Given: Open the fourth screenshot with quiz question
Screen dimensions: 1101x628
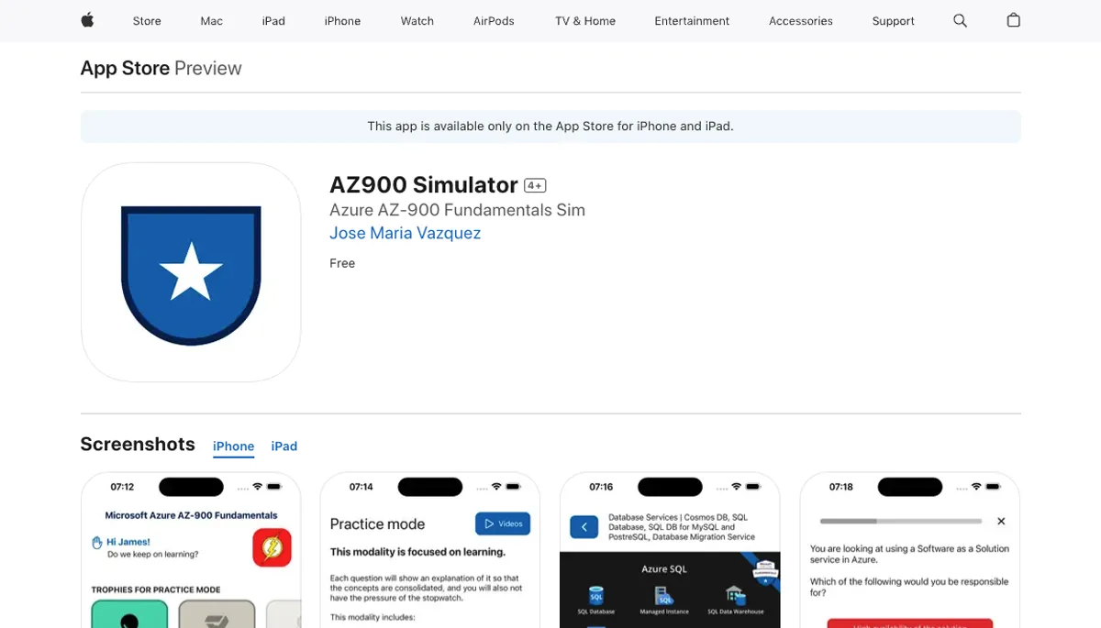Looking at the screenshot, I should (910, 550).
